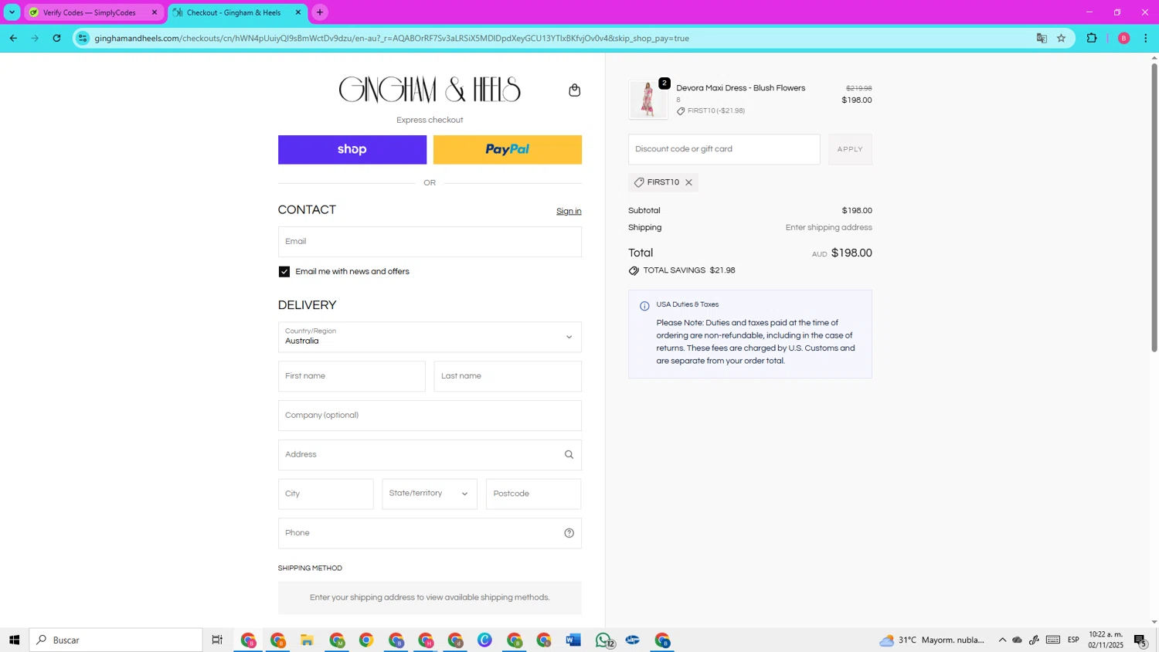
Task: Click the First name field
Action: click(352, 376)
